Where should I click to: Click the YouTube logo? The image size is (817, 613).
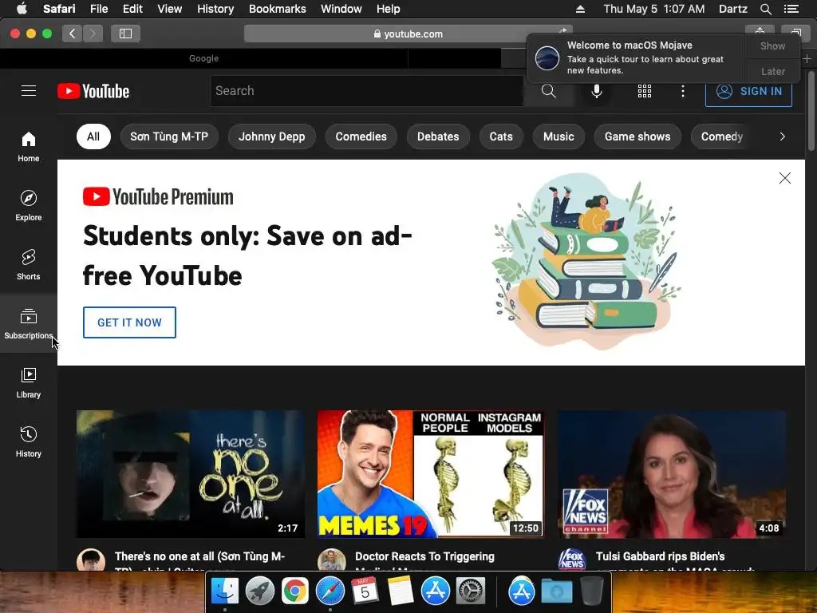click(x=93, y=91)
